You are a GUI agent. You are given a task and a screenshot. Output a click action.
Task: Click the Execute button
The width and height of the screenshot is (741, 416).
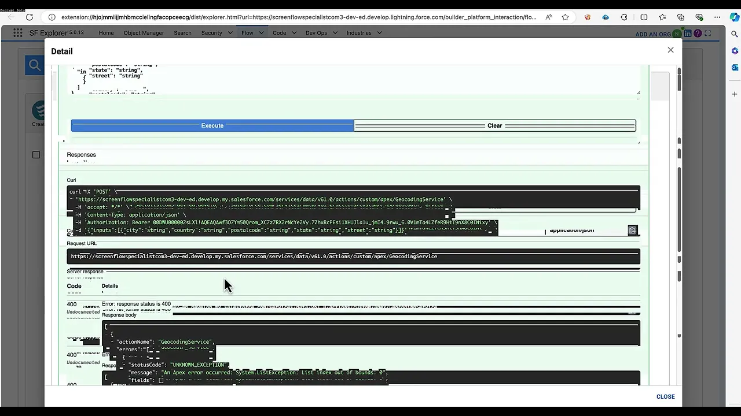212,125
